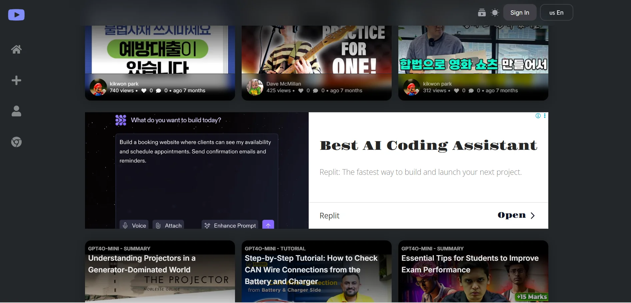Click the Voice button in the ad
This screenshot has height=303, width=631.
134,225
